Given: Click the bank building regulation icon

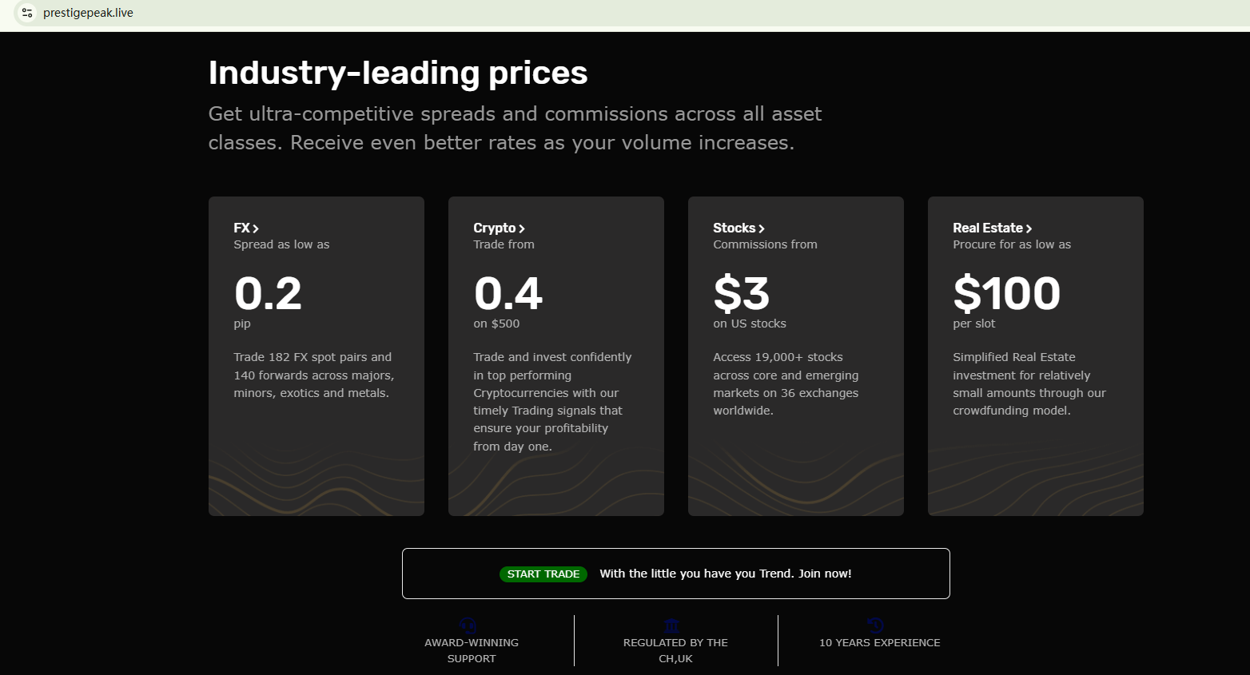Looking at the screenshot, I should [672, 625].
